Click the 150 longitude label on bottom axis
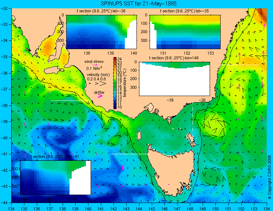Screen dimensions: 273x211 pyautogui.click(x=215, y=208)
